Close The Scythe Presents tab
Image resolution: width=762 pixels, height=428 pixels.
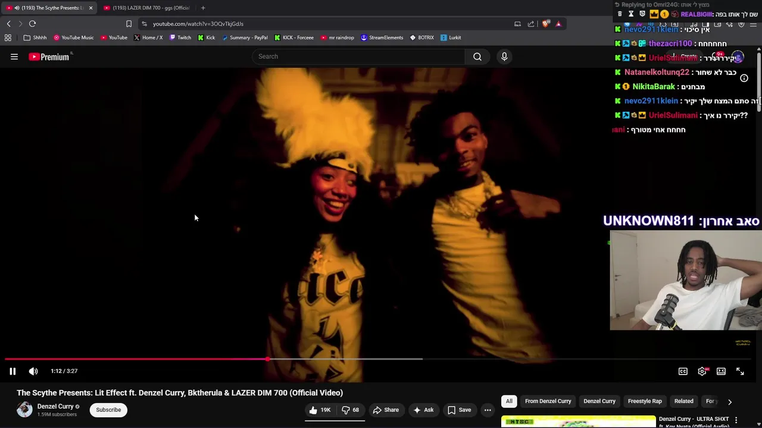(x=90, y=8)
